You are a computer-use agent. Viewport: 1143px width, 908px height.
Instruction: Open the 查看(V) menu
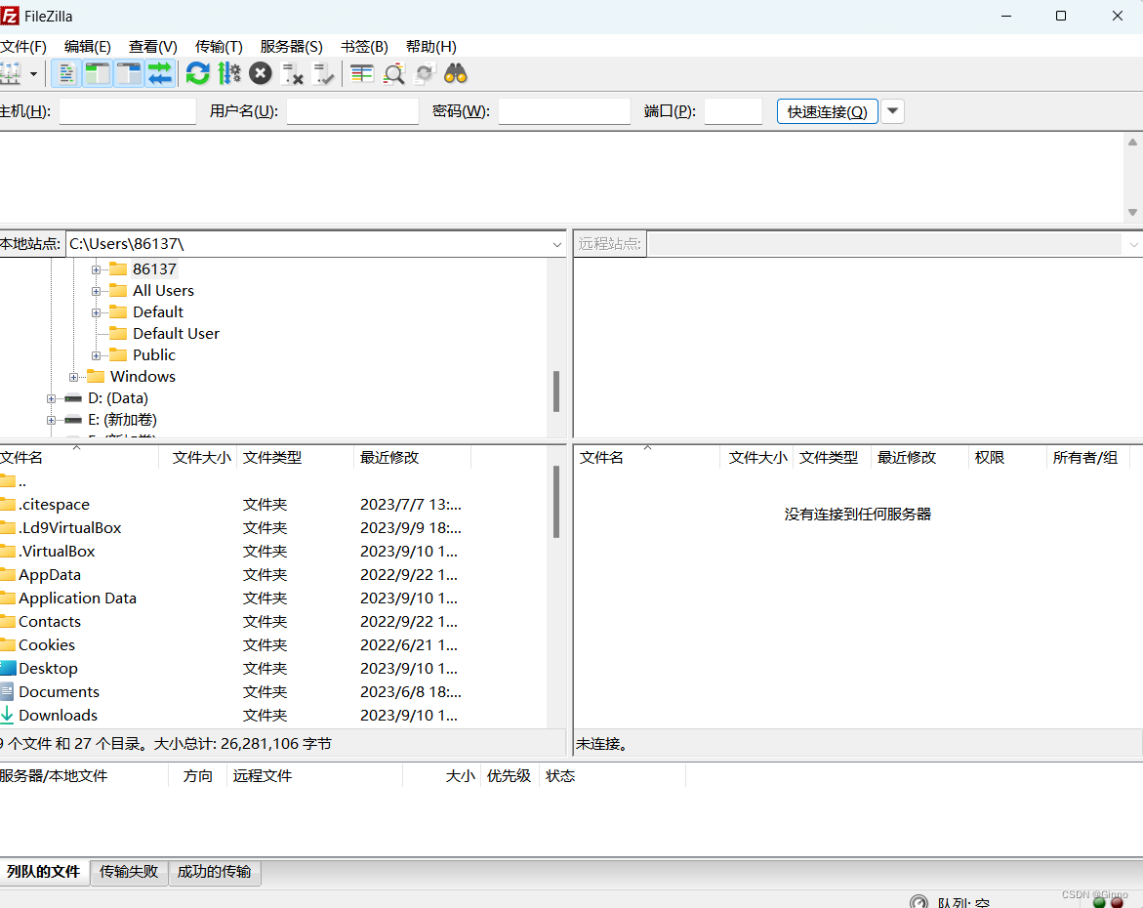click(153, 47)
